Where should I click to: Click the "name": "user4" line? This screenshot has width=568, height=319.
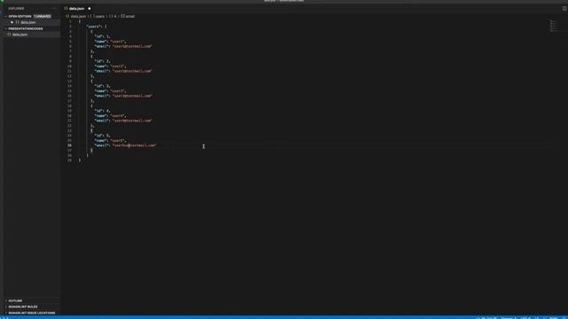(x=110, y=116)
